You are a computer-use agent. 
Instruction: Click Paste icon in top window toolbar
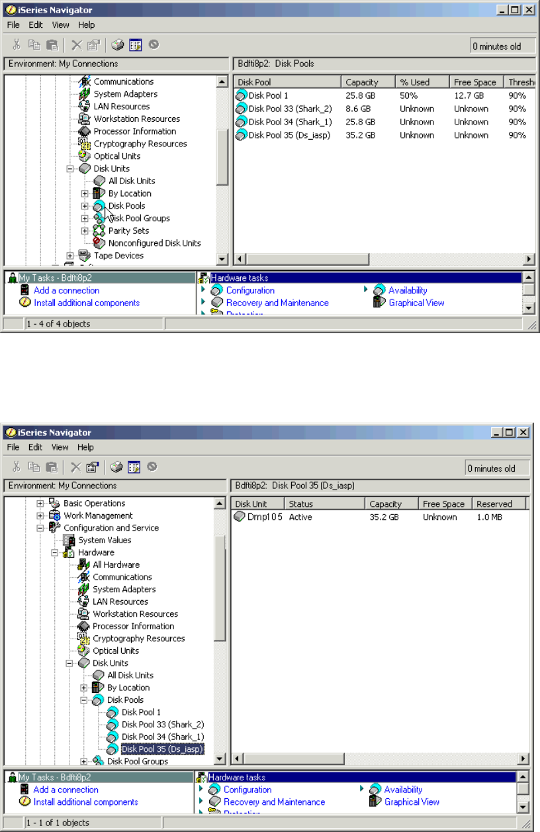click(x=52, y=45)
